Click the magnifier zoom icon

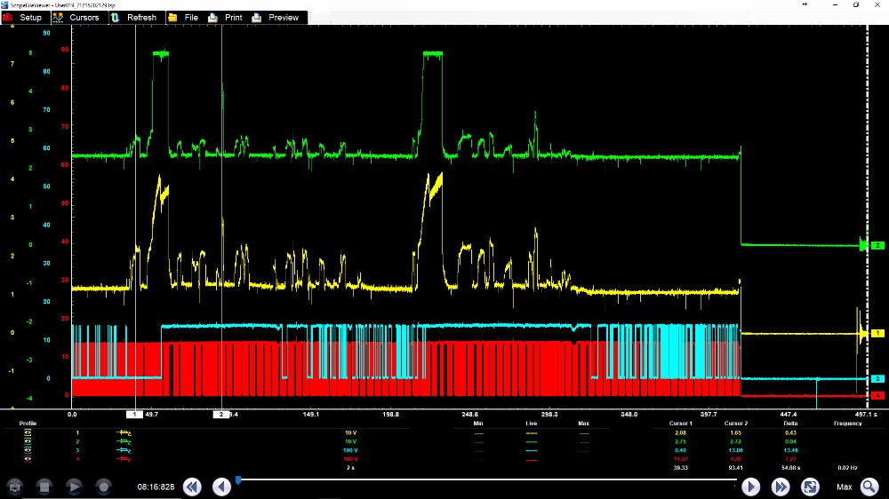pyautogui.click(x=869, y=487)
